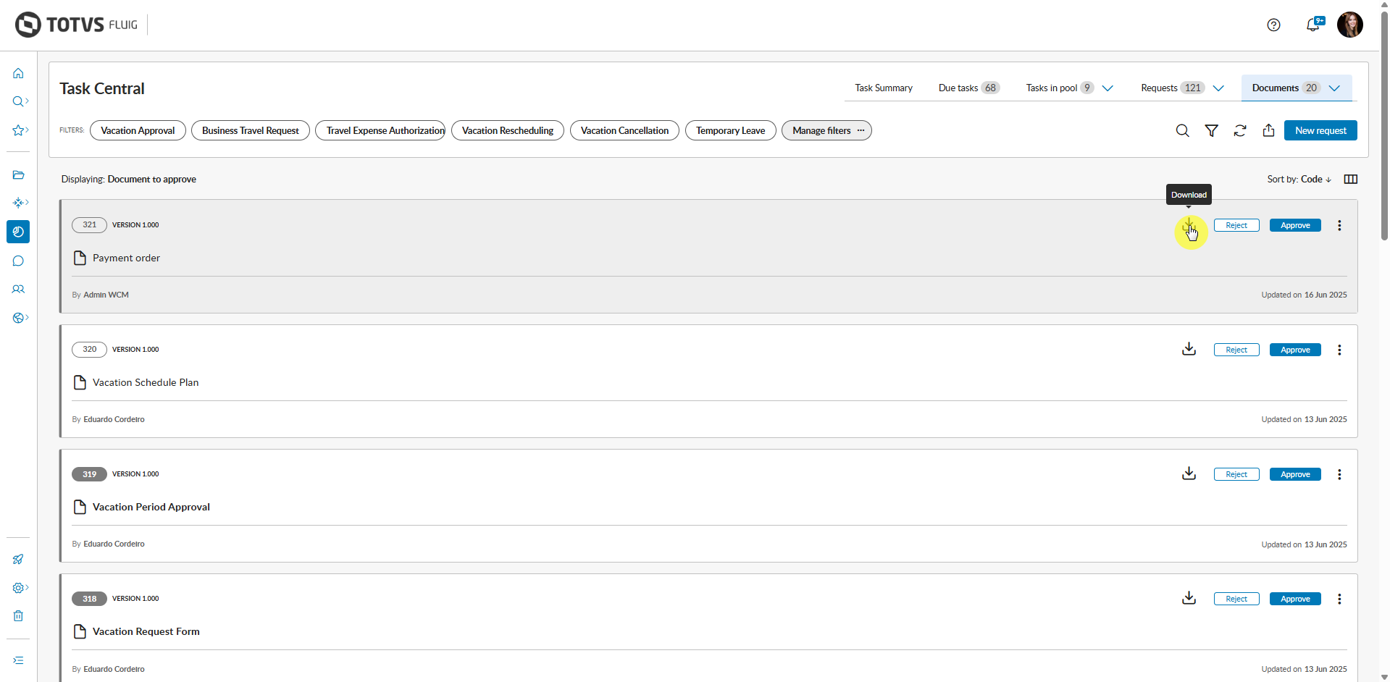
Task: Open the notifications bell
Action: click(x=1312, y=25)
